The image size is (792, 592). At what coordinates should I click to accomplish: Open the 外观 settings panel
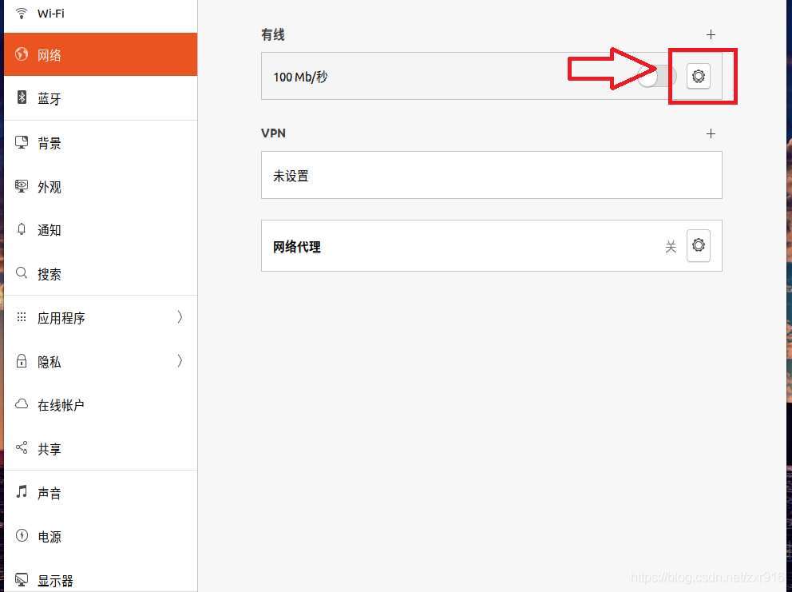101,187
